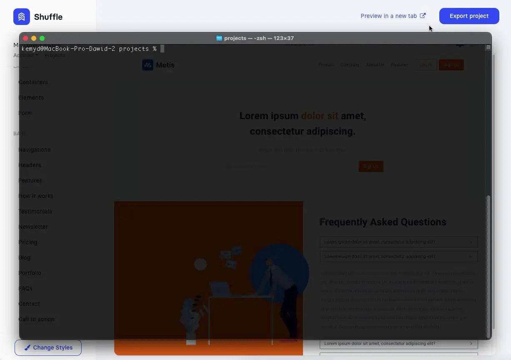The width and height of the screenshot is (511, 360).
Task: Click the Shuffle logo icon
Action: 21,17
